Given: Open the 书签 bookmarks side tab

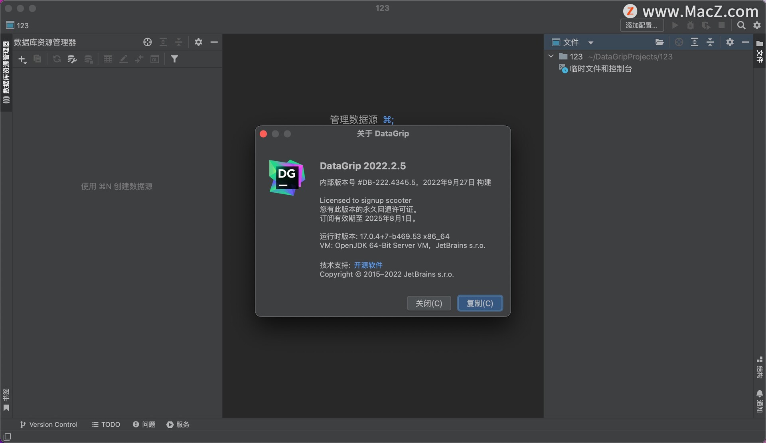Looking at the screenshot, I should (6, 400).
